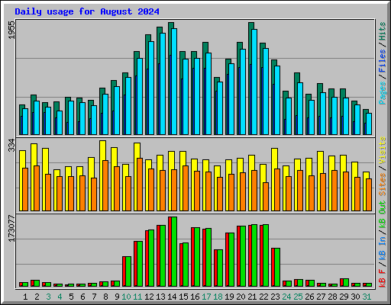Click the 'Sites' legend label
Image resolution: width=391 pixels, height=305 pixels.
pos(383,185)
